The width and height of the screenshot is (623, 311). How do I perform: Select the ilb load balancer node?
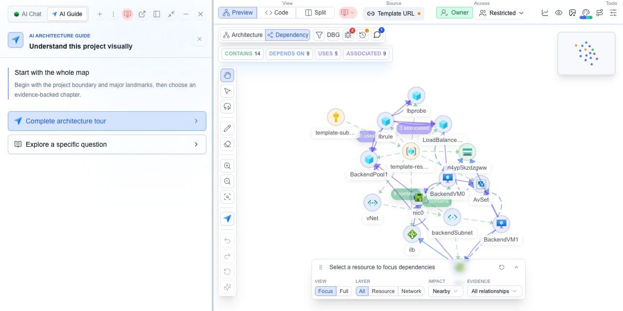(x=412, y=234)
